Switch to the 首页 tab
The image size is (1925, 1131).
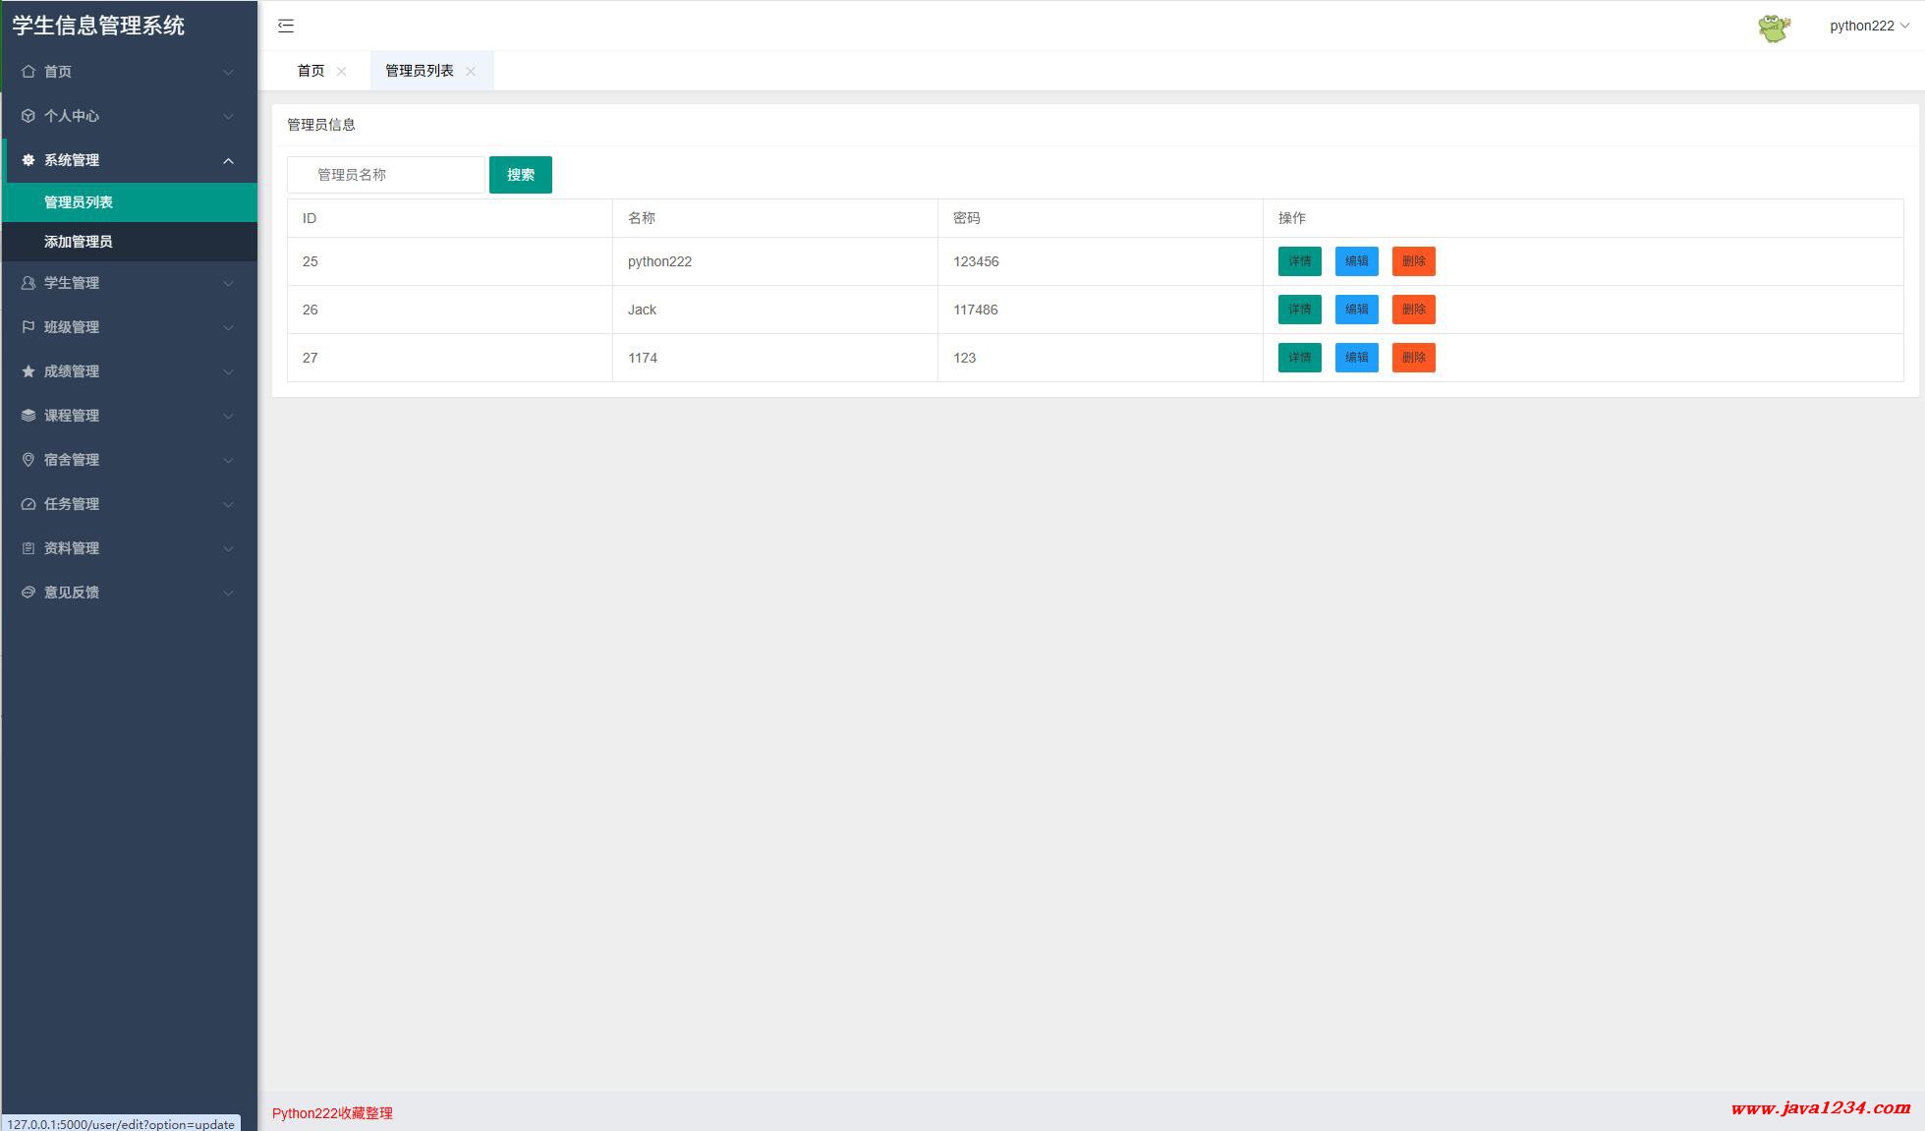[311, 71]
